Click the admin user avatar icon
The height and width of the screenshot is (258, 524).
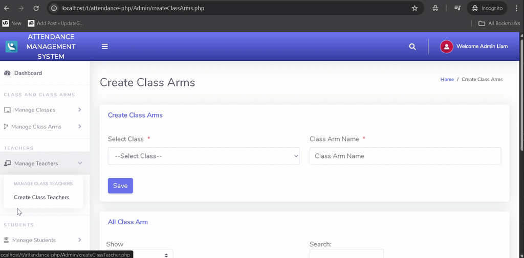coord(446,46)
